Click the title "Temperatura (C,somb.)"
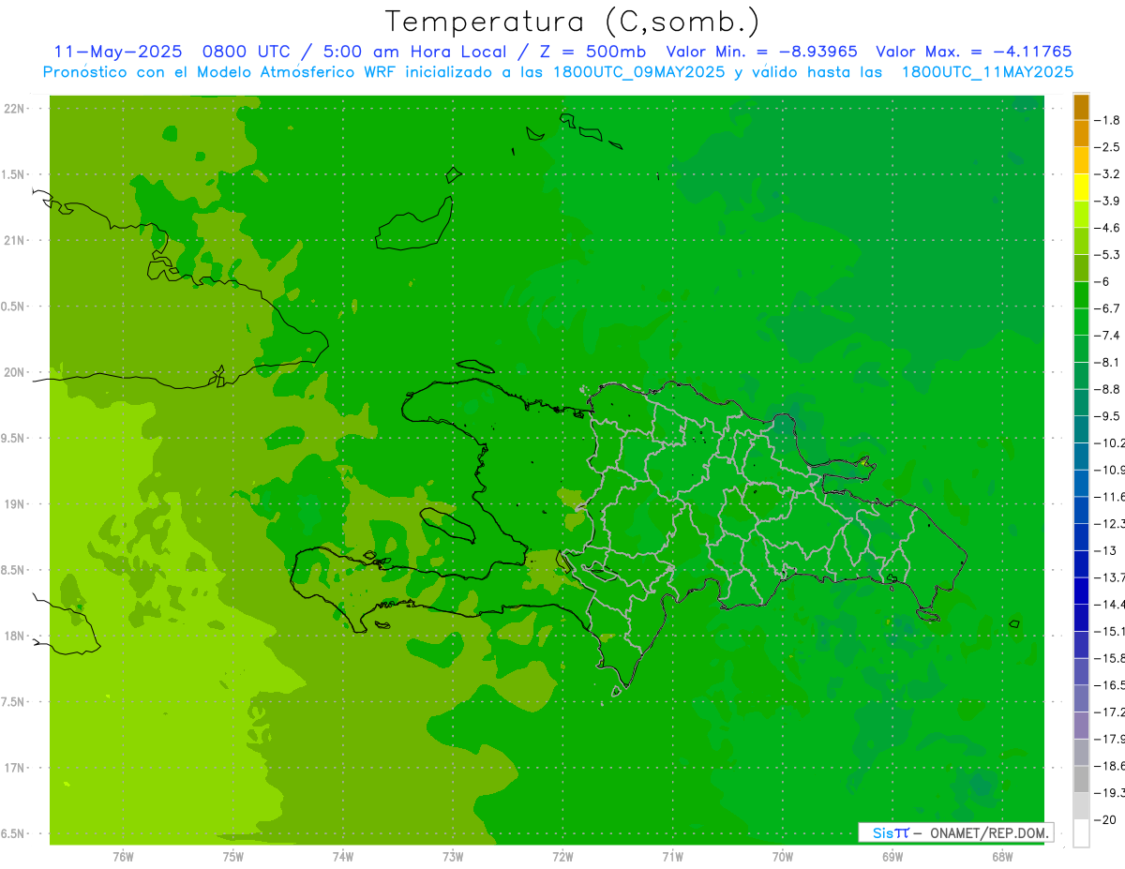Image resolution: width=1125 pixels, height=869 pixels. tap(573, 22)
